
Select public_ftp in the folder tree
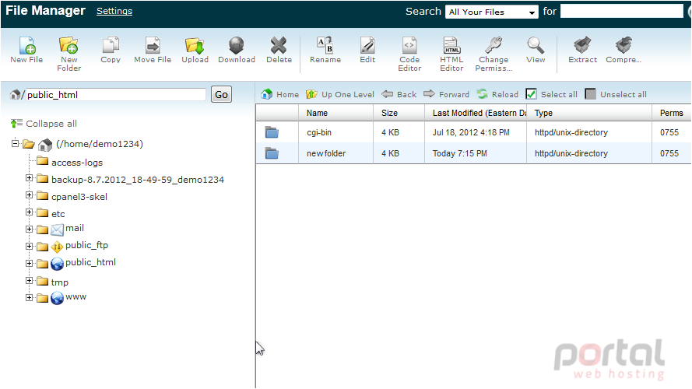87,245
